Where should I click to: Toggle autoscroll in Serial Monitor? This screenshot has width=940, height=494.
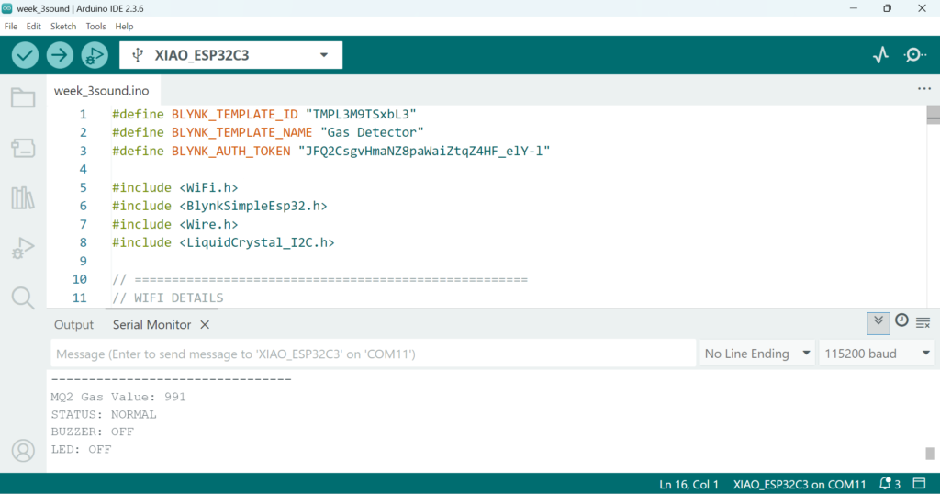tap(878, 323)
